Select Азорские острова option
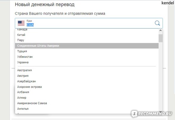The height and width of the screenshot is (120, 175). point(87,87)
